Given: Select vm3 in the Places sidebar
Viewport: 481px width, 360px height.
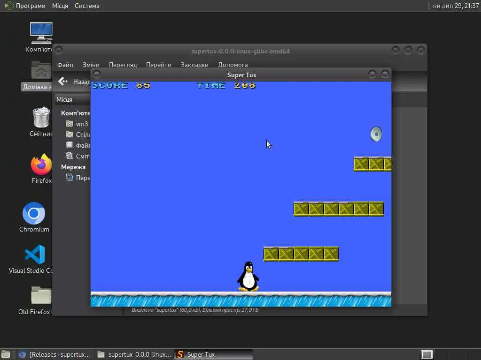Looking at the screenshot, I should 78,124.
